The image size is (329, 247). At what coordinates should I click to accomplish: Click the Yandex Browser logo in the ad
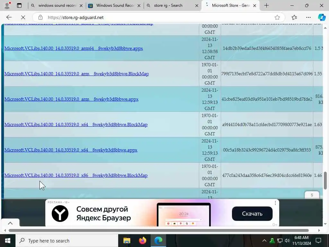pyautogui.click(x=60, y=214)
